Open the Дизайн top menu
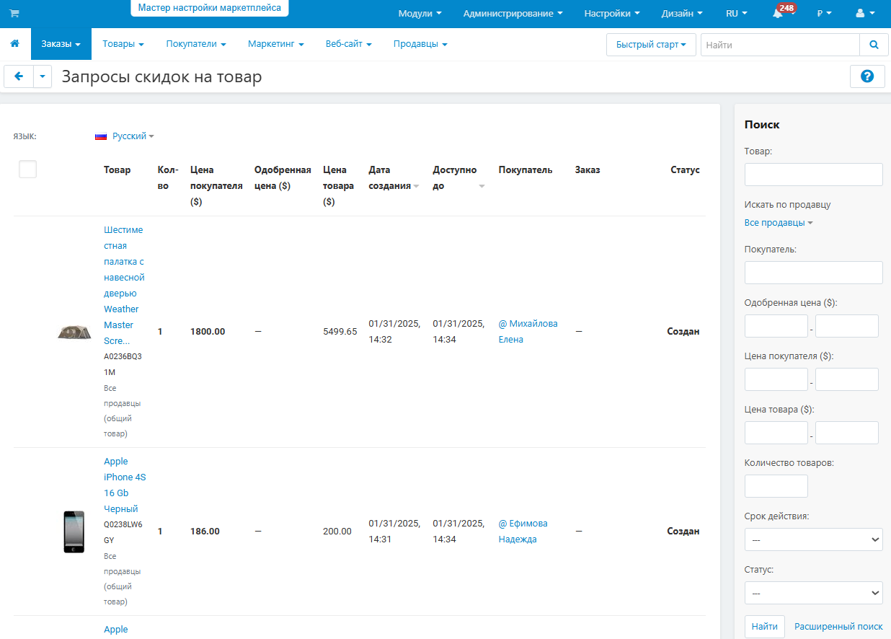 [682, 14]
